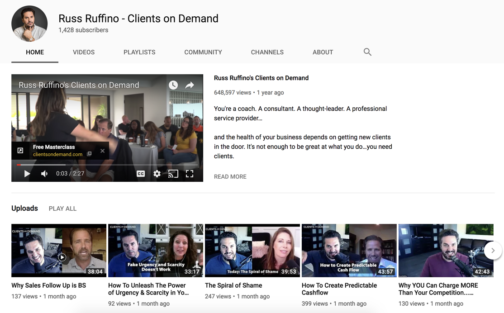Click the '247 views' video metadata
Screen dimensions: 504x313
(x=218, y=296)
